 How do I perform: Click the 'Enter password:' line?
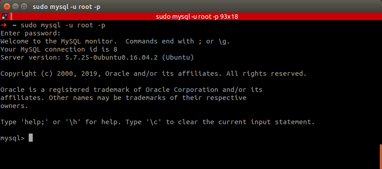[x=30, y=33]
